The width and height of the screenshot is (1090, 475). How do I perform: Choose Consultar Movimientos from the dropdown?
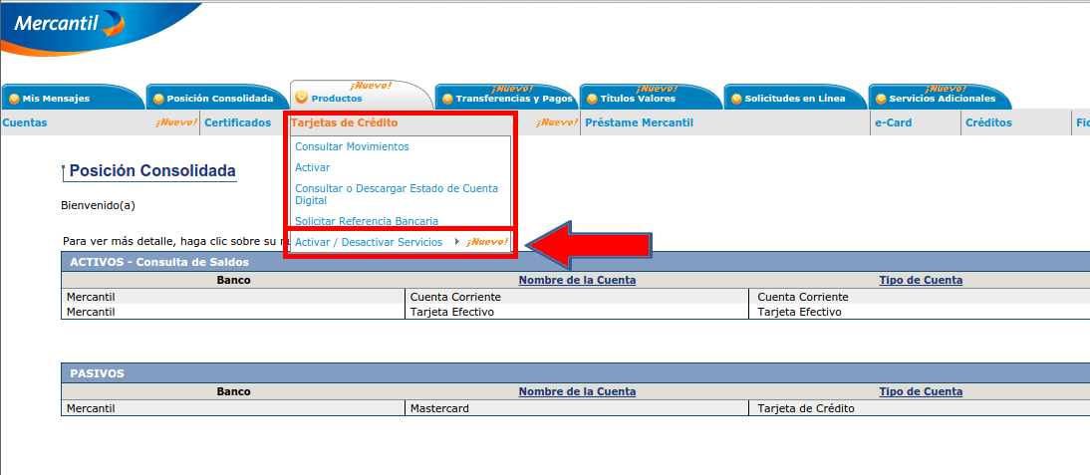pos(353,147)
